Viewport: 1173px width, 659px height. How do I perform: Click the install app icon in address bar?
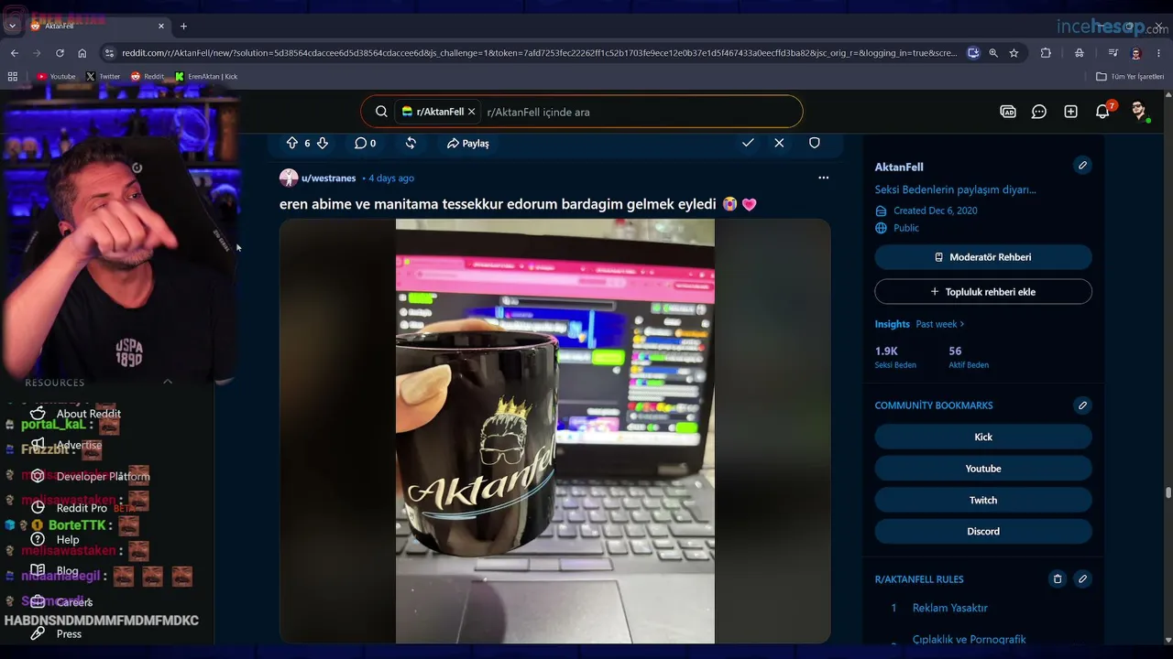pyautogui.click(x=973, y=53)
